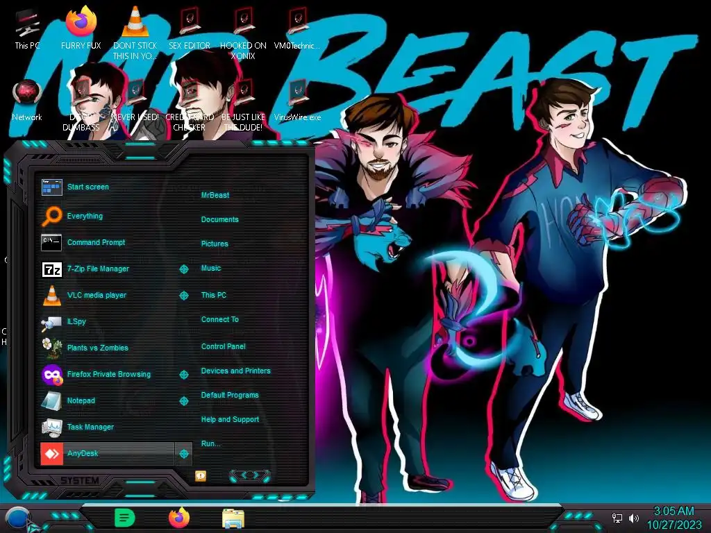Expand AnyDesk jump list arrow
Screen dimensions: 711x533
tap(183, 453)
